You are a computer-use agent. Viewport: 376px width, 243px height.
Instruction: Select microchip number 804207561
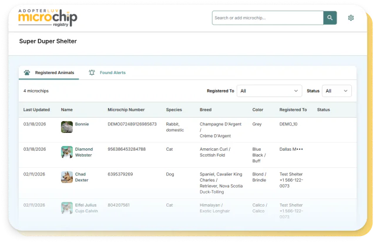pos(119,205)
